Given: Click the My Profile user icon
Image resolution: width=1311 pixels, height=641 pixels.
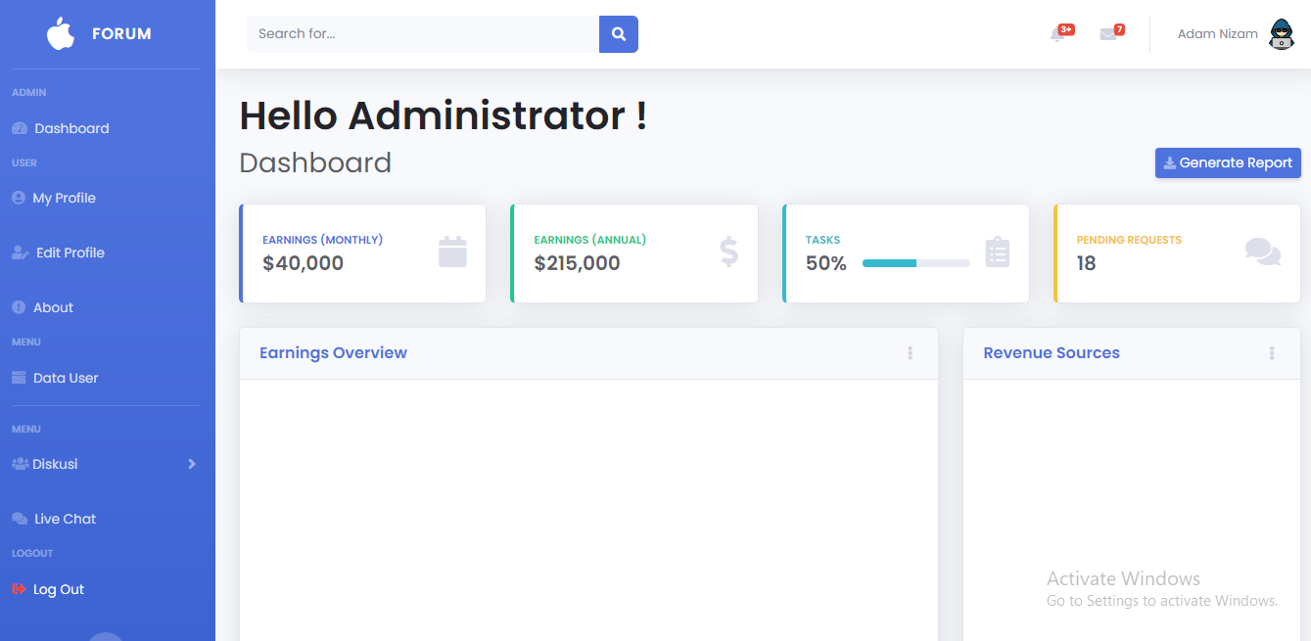Looking at the screenshot, I should pos(18,198).
